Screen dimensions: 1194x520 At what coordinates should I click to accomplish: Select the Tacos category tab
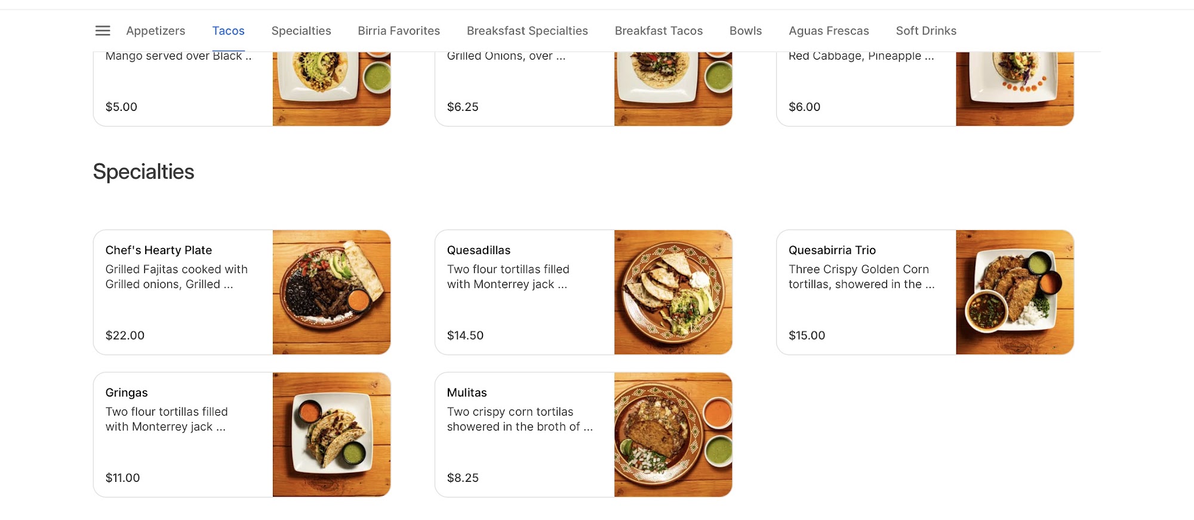point(229,31)
